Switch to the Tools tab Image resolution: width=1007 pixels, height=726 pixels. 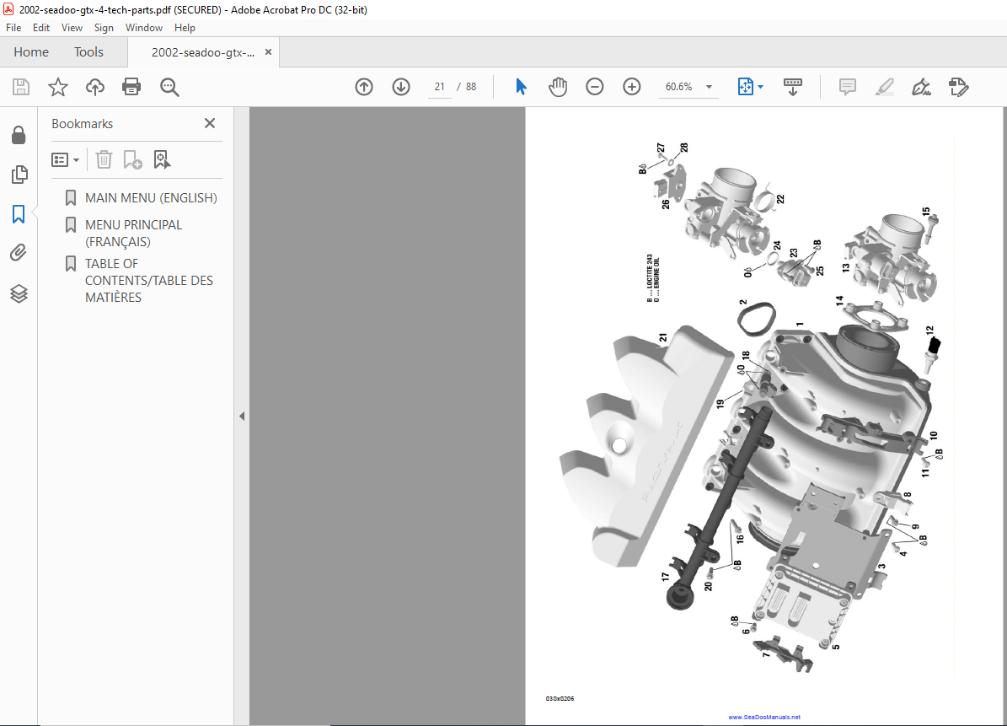88,52
